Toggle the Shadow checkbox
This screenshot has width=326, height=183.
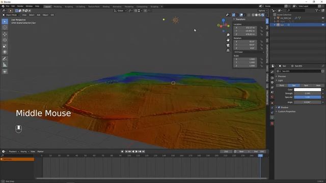click(x=279, y=107)
